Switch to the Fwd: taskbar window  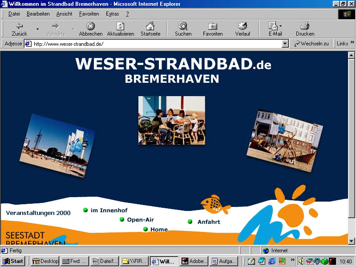75,261
